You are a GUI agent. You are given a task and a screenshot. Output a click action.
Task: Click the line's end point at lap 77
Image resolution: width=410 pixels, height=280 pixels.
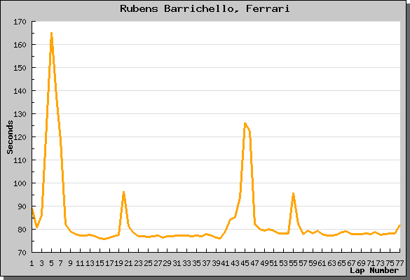399,225
